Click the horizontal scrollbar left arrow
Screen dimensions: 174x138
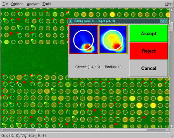(x=2, y=130)
